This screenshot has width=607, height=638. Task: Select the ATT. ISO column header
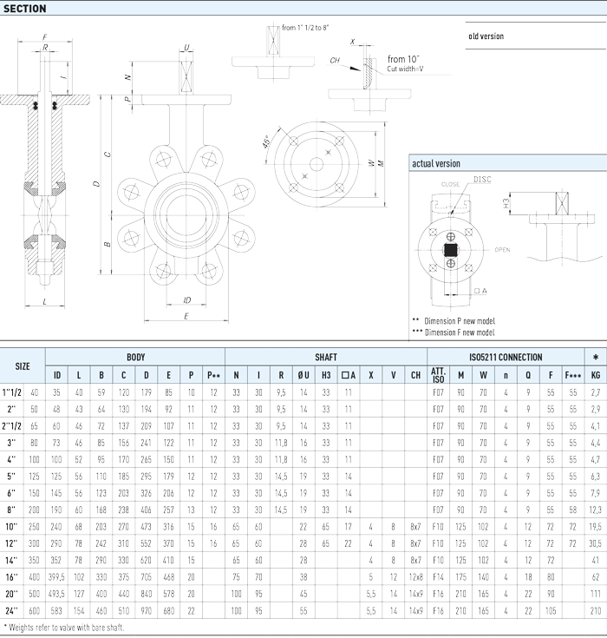coord(438,375)
